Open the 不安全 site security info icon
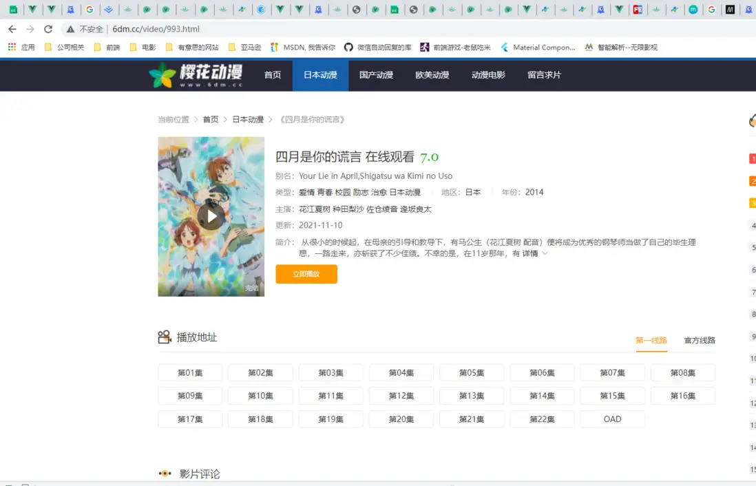 pos(72,28)
